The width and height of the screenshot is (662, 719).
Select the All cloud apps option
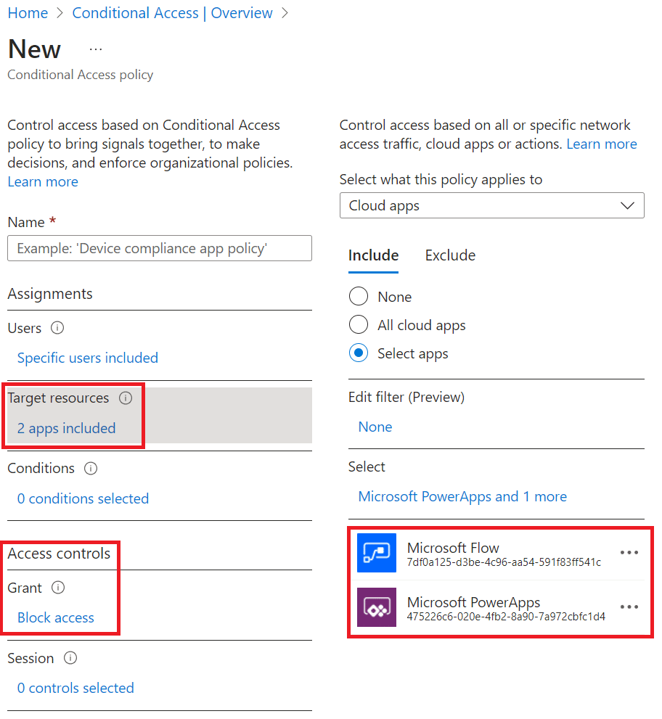359,324
